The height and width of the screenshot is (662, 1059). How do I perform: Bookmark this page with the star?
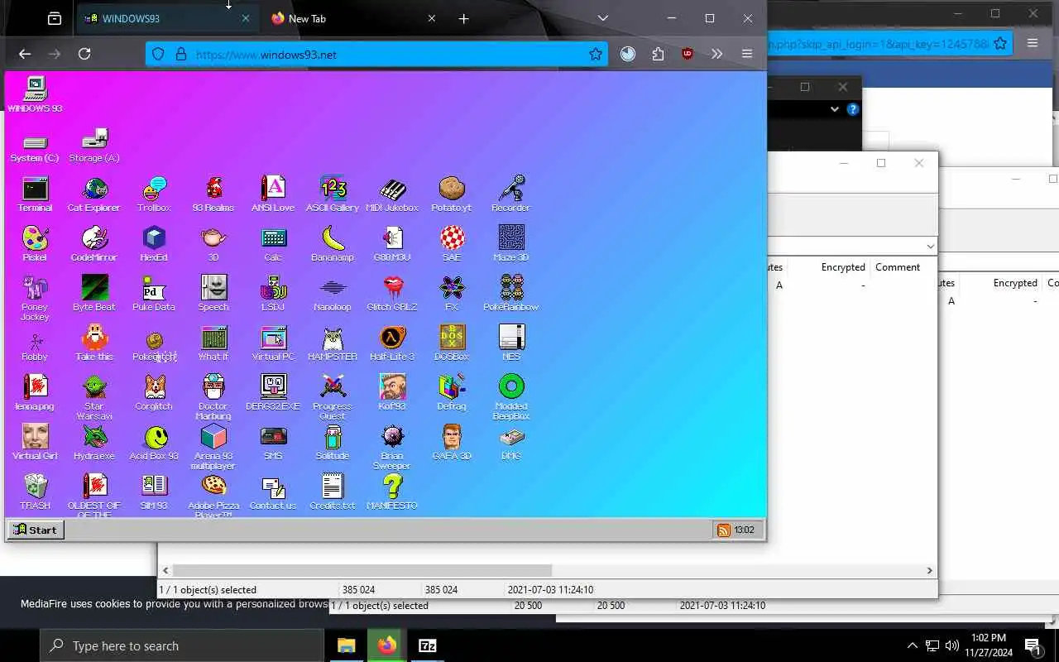click(596, 54)
